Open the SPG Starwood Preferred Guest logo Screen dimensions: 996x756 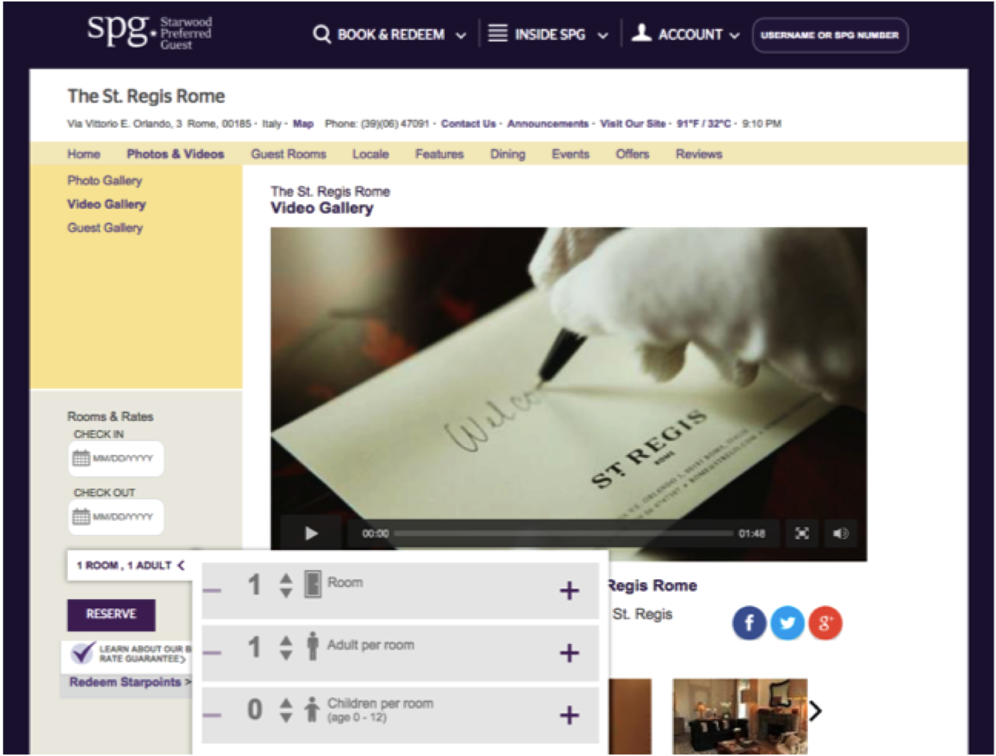[x=149, y=33]
